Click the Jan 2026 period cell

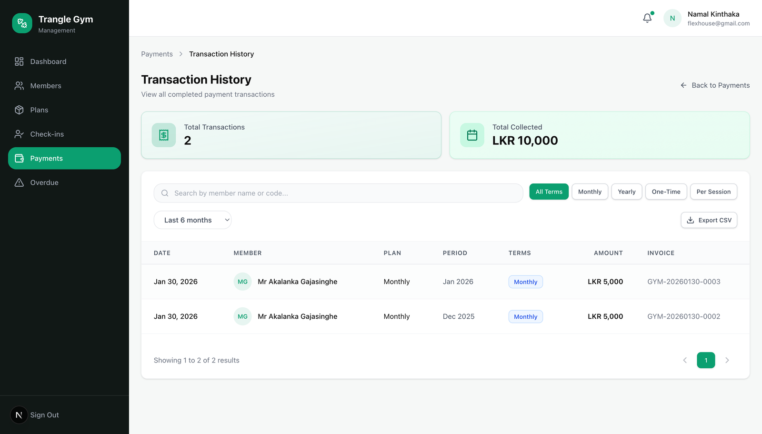(458, 282)
